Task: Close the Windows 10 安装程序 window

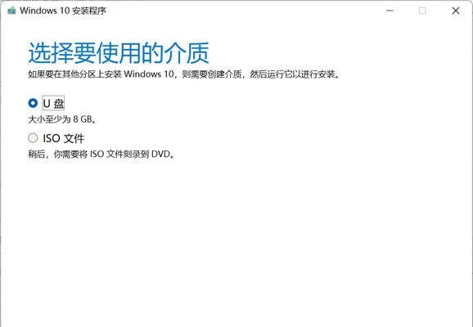Action: 456,11
